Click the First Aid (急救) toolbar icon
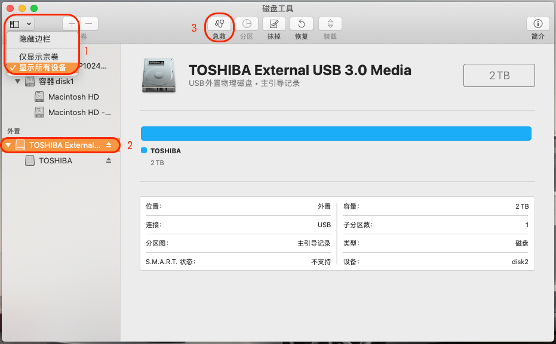The image size is (556, 344). (219, 24)
